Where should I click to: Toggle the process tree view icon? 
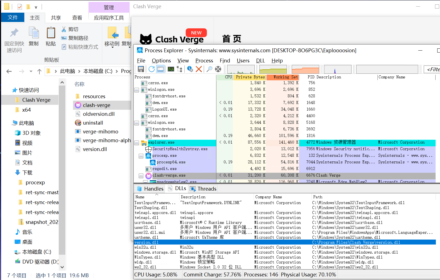pyautogui.click(x=179, y=69)
